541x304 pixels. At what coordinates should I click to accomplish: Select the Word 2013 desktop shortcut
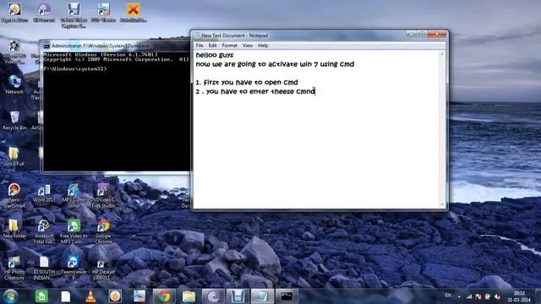tap(44, 193)
